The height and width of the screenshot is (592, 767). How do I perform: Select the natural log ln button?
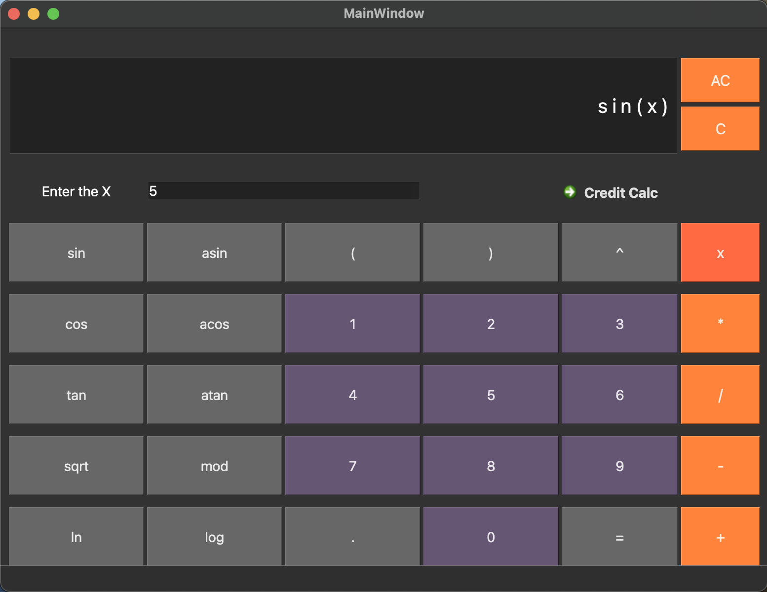pos(76,537)
